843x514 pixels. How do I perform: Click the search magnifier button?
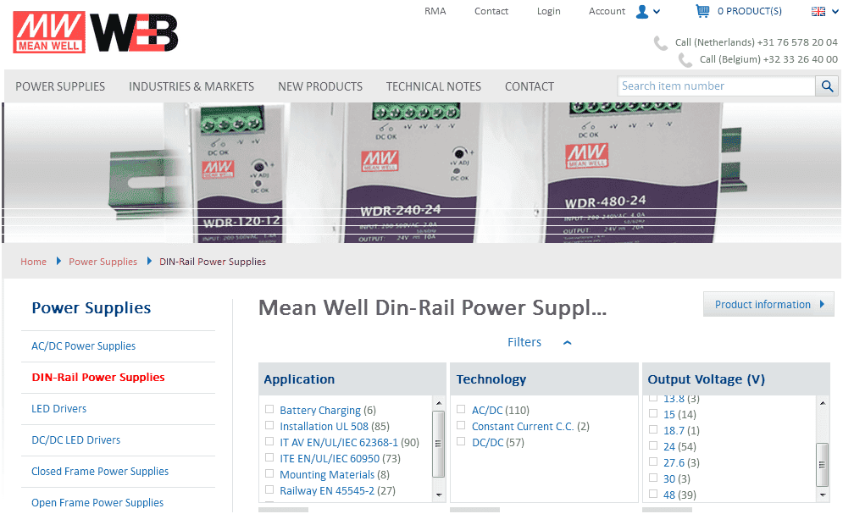click(828, 86)
